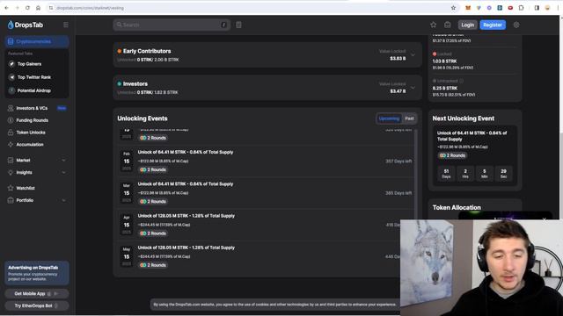The image size is (563, 316).
Task: Open browser home page
Action: pyautogui.click(x=38, y=8)
